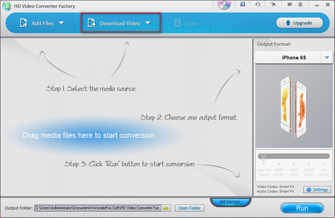Click the iPhone 6S device thumbnail

(x=294, y=106)
